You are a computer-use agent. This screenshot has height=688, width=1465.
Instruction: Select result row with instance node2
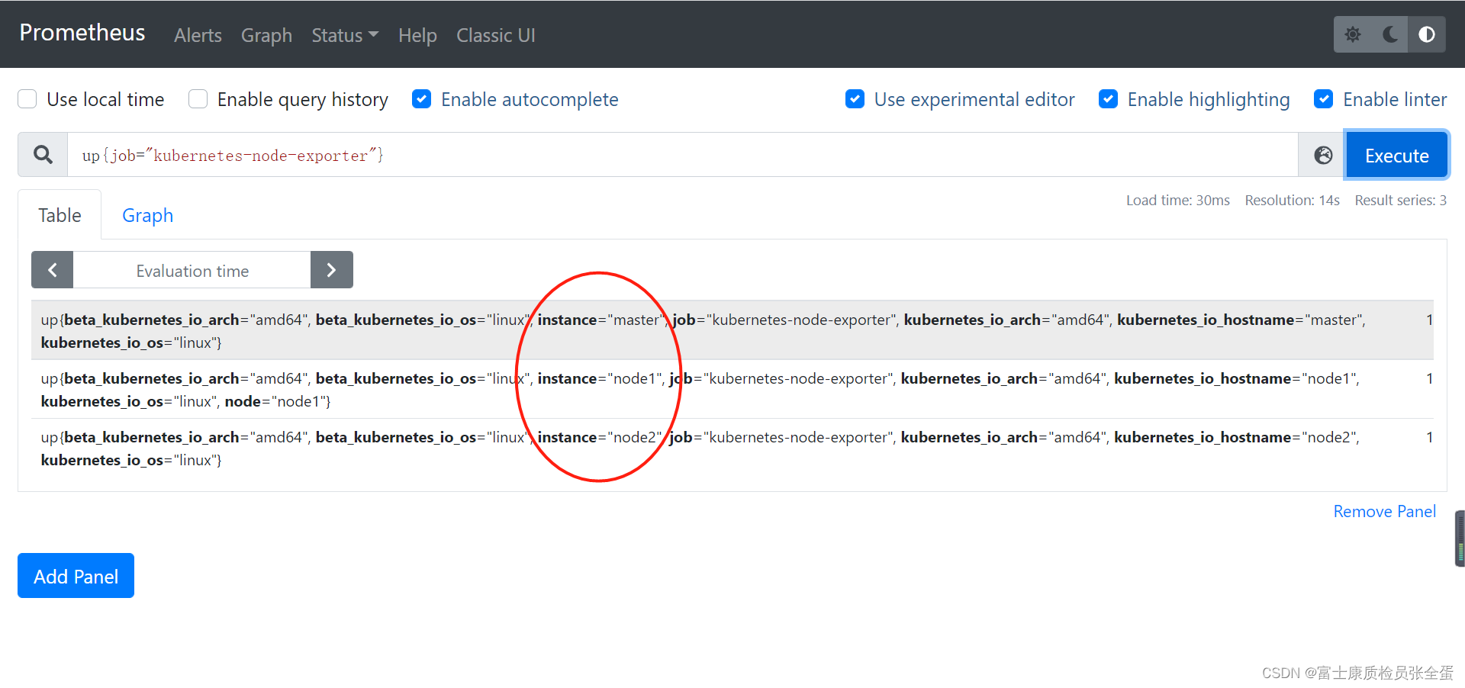(732, 448)
